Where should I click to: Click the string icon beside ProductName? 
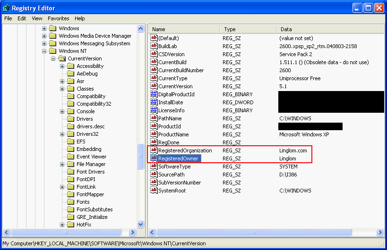tap(154, 134)
